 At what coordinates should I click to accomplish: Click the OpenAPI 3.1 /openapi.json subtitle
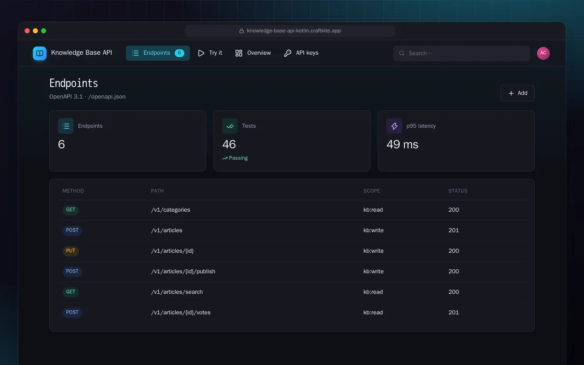point(88,96)
